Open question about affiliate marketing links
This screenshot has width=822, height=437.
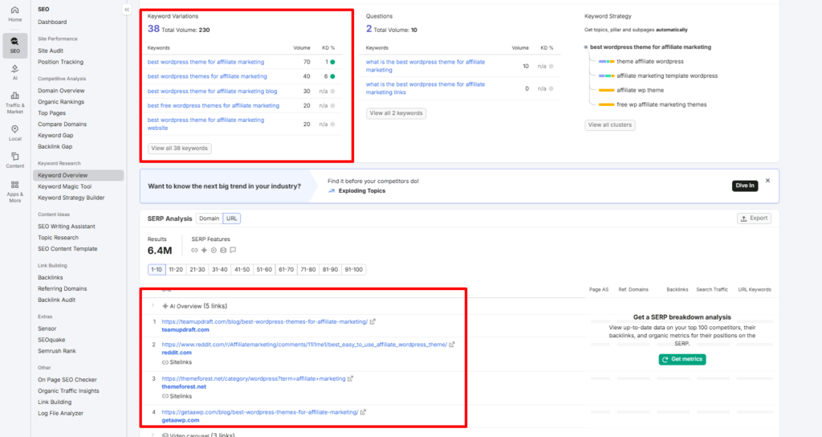(425, 88)
